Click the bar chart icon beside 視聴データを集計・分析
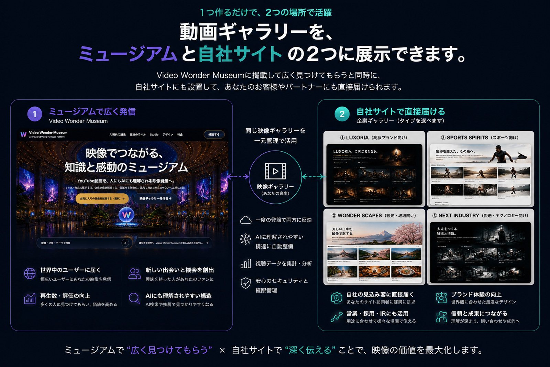 click(245, 263)
